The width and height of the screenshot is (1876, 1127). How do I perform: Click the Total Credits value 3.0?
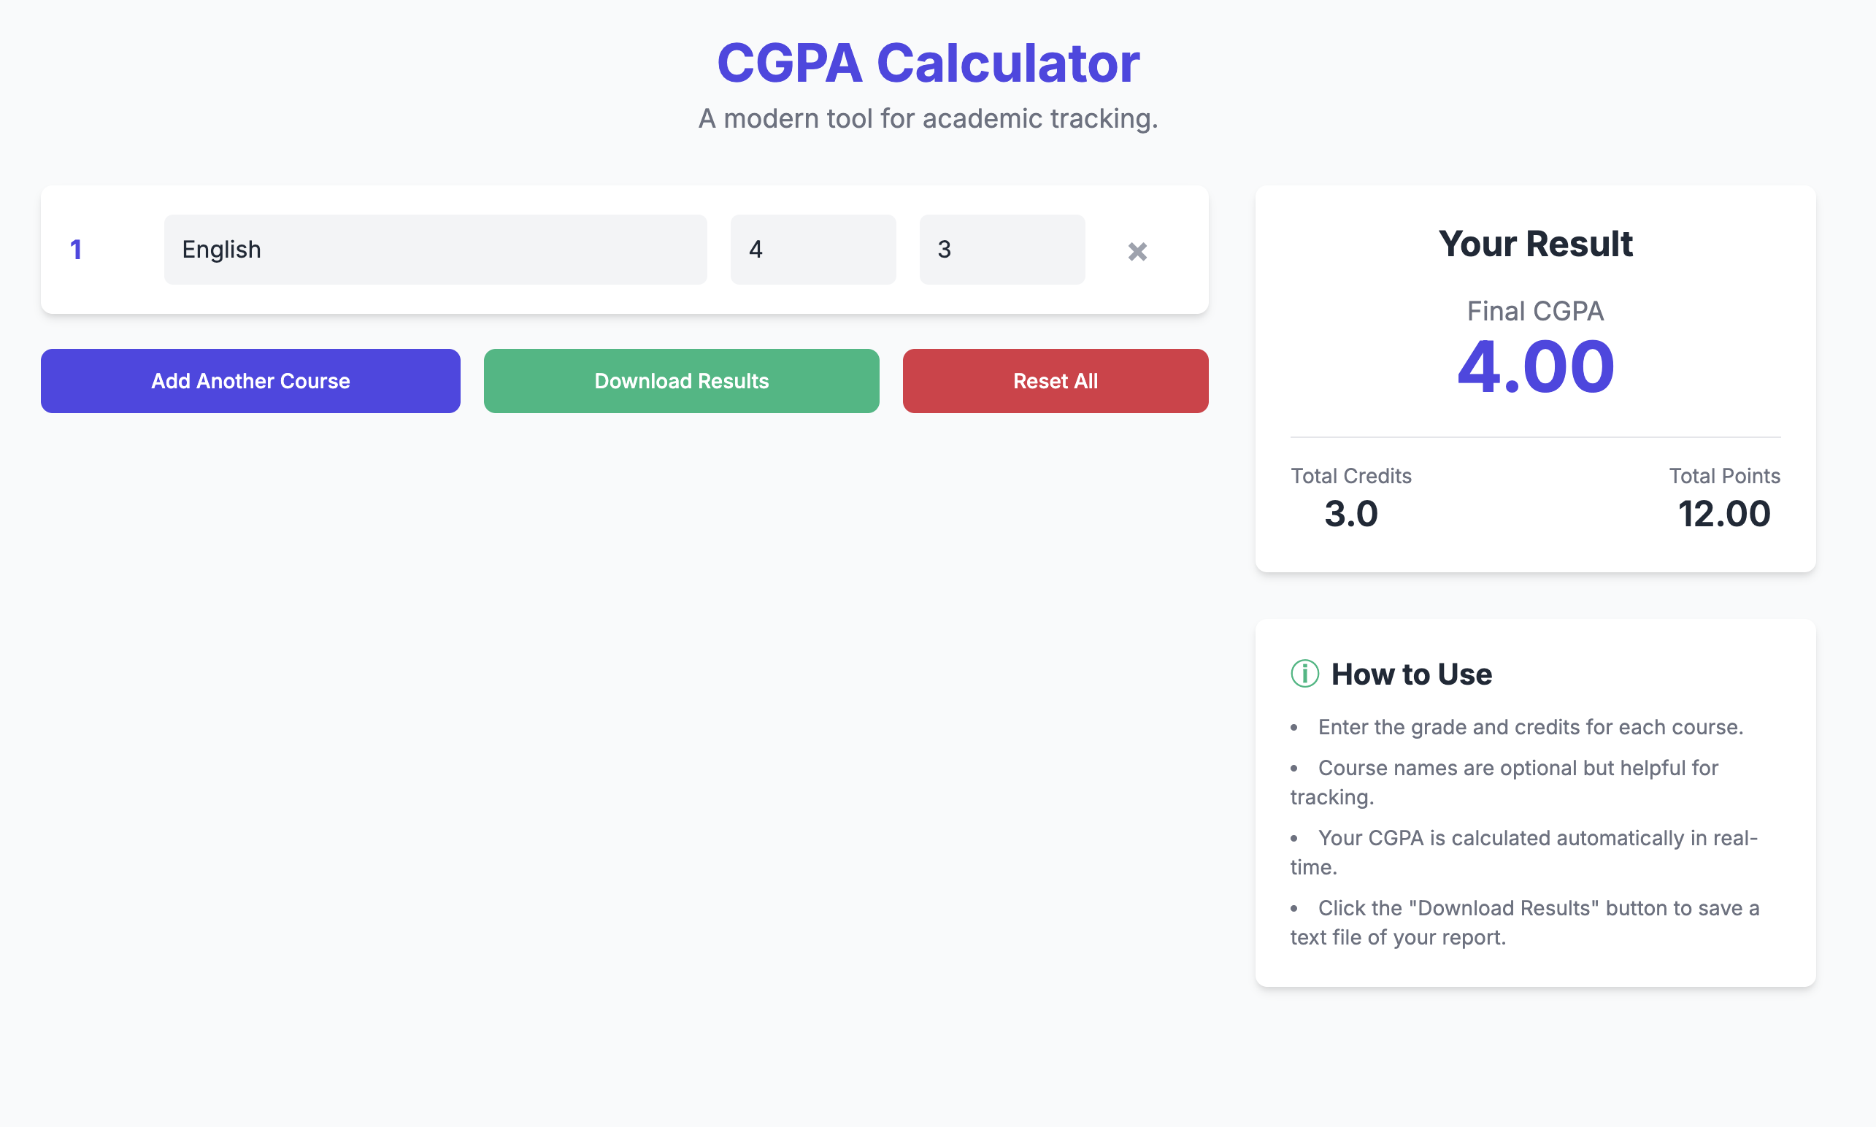coord(1351,513)
